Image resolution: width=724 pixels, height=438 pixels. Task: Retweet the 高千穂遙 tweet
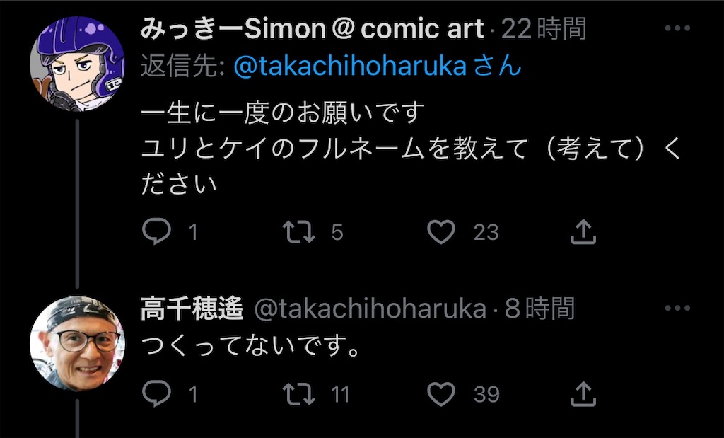tap(299, 393)
